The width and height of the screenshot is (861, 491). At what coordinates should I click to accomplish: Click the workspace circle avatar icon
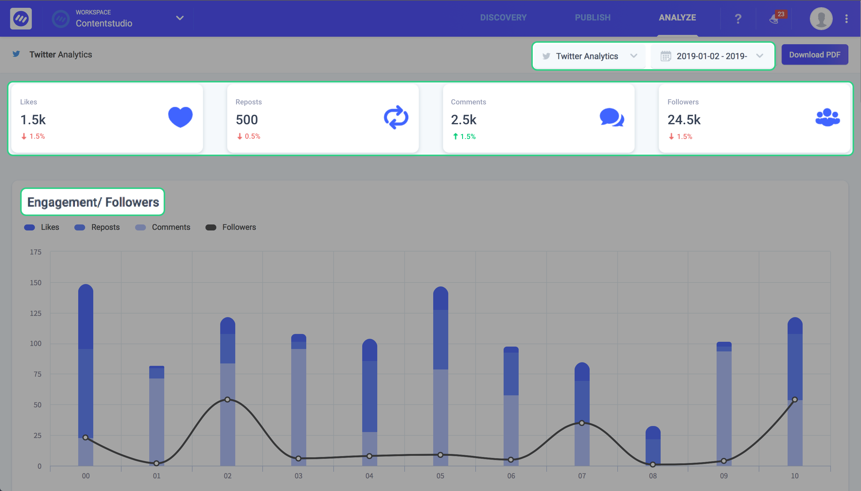(x=61, y=19)
